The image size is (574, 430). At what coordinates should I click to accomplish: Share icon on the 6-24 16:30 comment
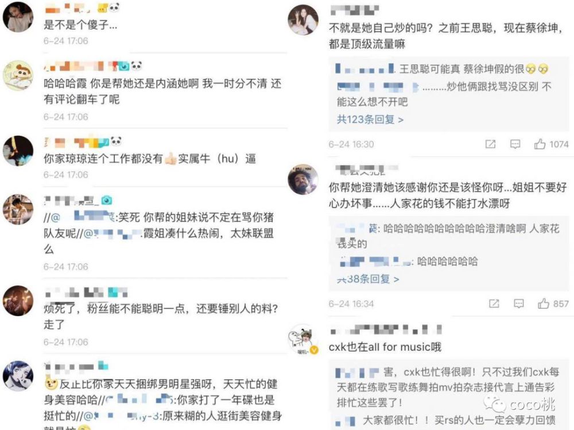coord(490,144)
